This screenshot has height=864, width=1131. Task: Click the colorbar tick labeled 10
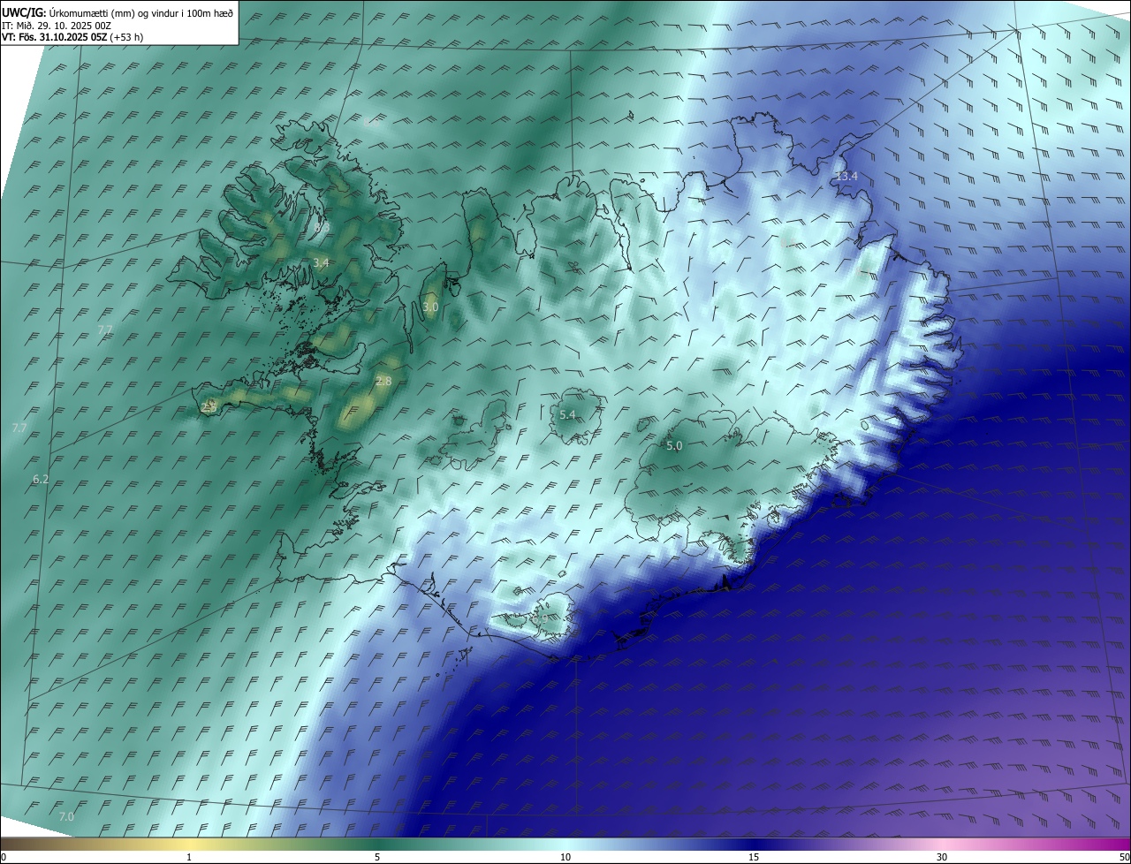565,857
